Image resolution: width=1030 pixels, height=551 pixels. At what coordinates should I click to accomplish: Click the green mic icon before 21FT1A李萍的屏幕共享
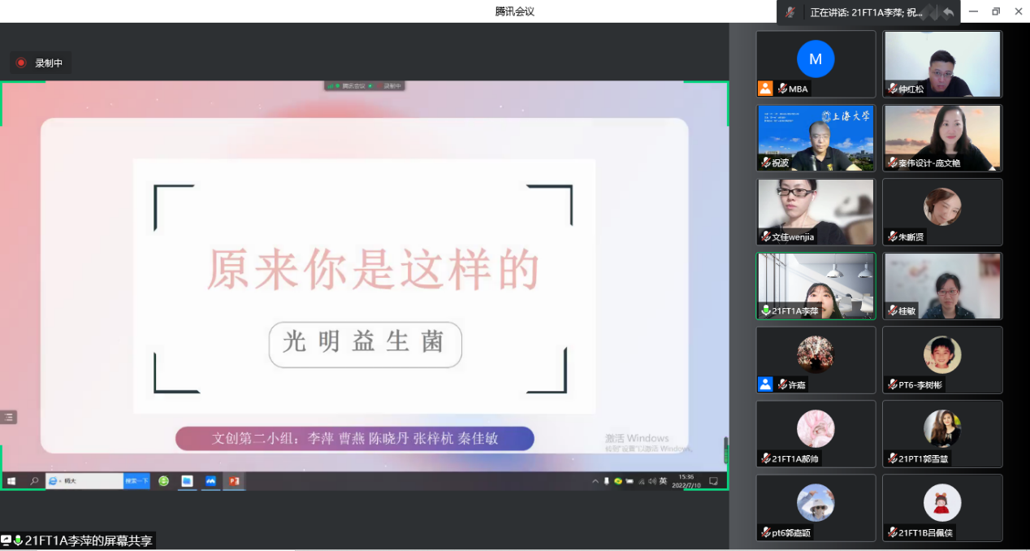point(19,540)
